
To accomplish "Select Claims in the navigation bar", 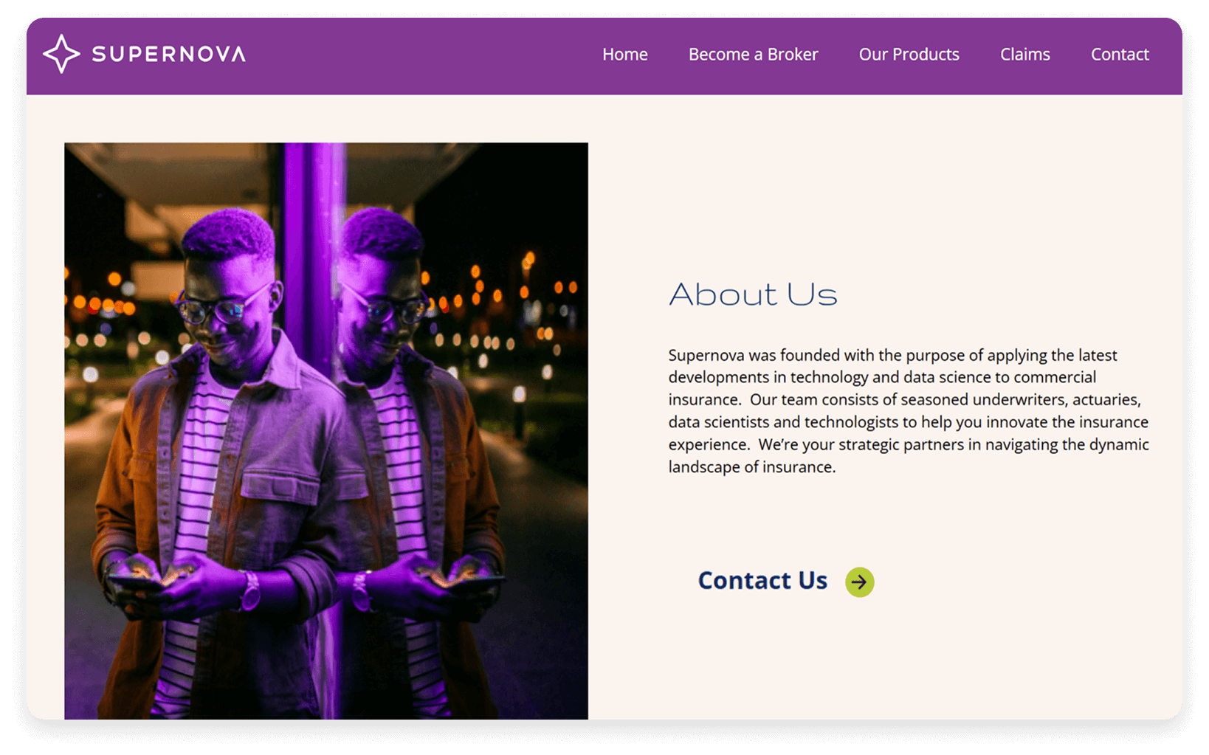I will 1024,55.
